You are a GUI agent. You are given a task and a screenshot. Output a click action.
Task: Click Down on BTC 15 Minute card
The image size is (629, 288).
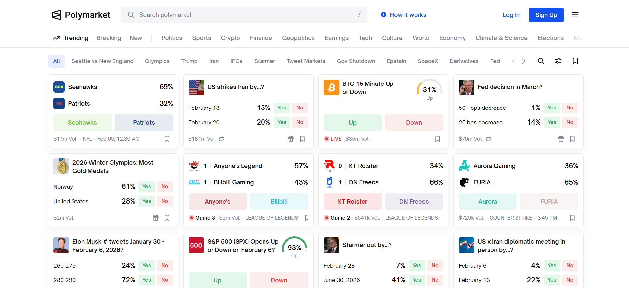[414, 123]
